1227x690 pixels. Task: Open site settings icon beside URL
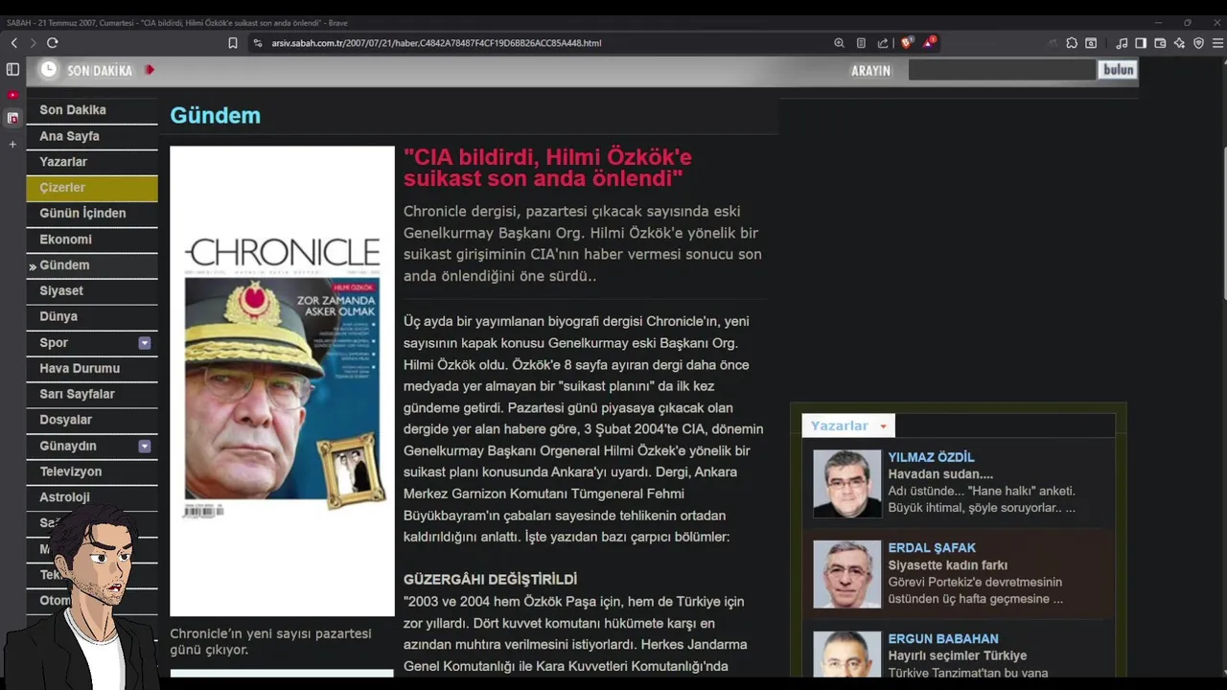coord(258,43)
